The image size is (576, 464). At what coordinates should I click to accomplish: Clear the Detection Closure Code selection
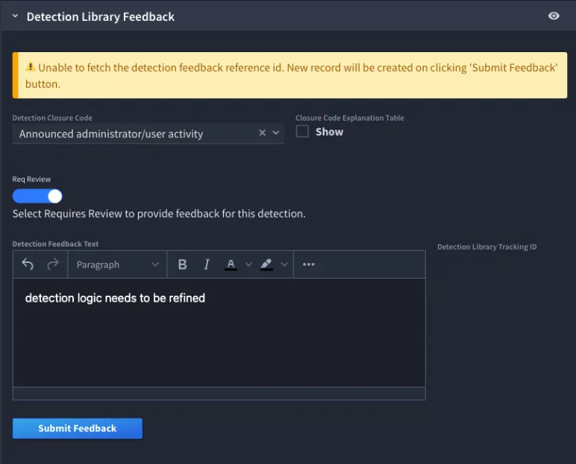(263, 133)
